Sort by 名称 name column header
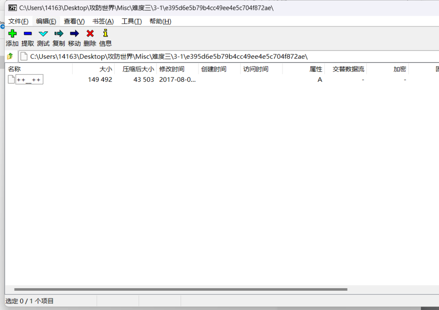439x310 pixels. point(14,69)
